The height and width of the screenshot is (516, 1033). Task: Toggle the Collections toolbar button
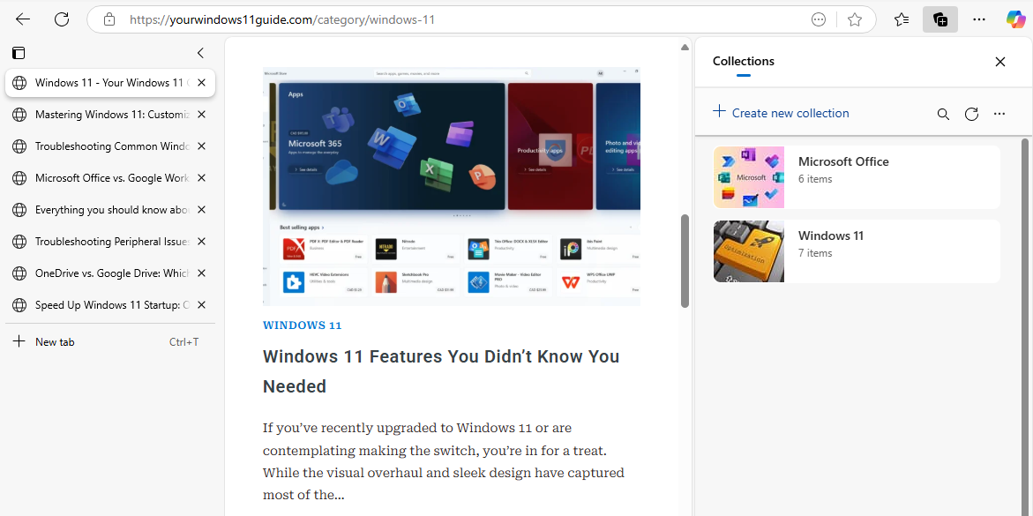point(940,19)
